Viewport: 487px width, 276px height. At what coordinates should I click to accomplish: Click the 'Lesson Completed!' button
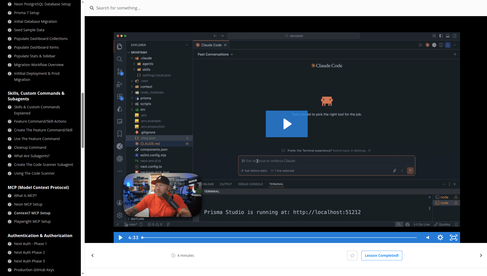point(382,256)
